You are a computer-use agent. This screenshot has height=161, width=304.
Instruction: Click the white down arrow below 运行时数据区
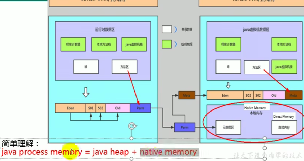click(86, 92)
